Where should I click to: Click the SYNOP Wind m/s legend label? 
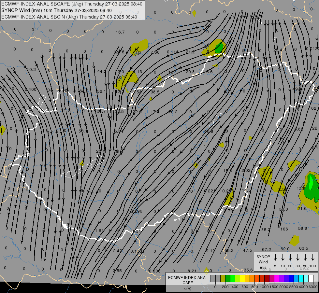tap(263, 262)
